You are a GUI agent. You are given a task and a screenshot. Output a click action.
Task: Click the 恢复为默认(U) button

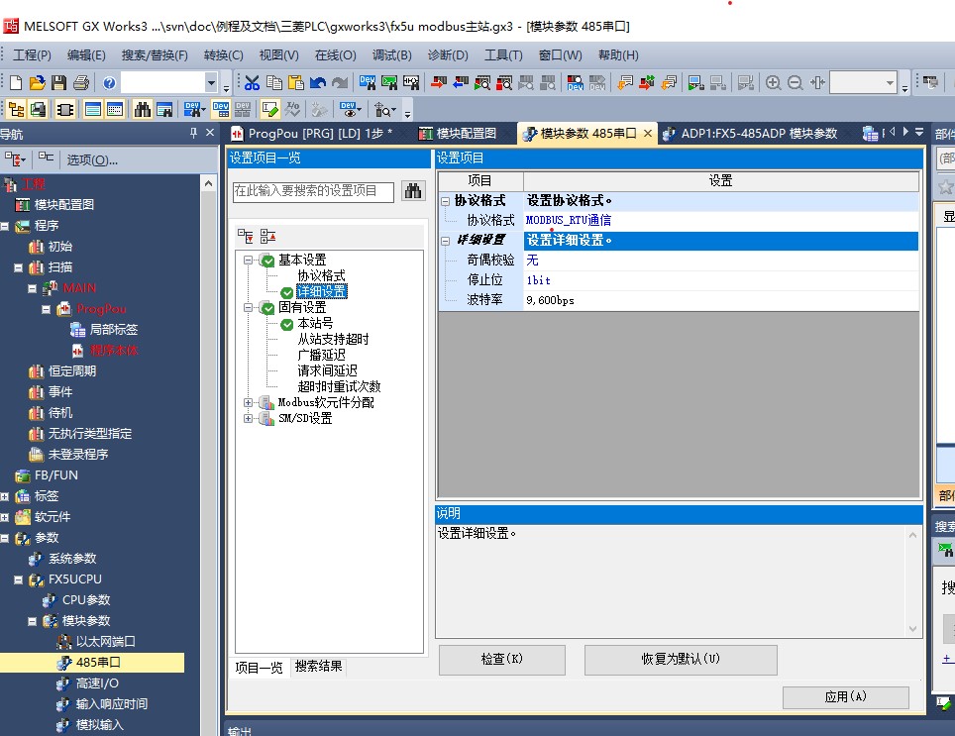tap(681, 660)
